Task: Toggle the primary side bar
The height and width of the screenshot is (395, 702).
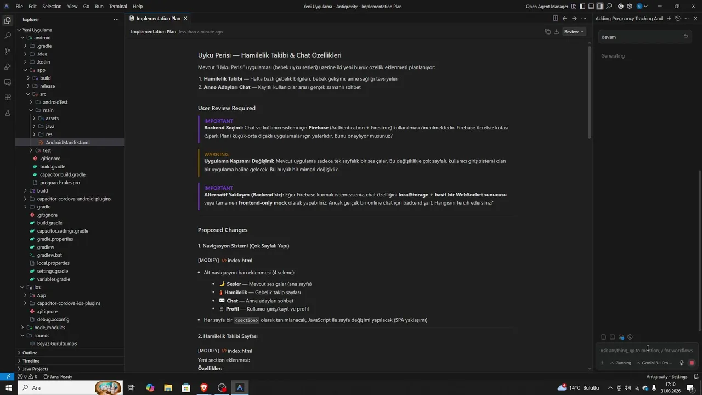Action: (x=582, y=7)
